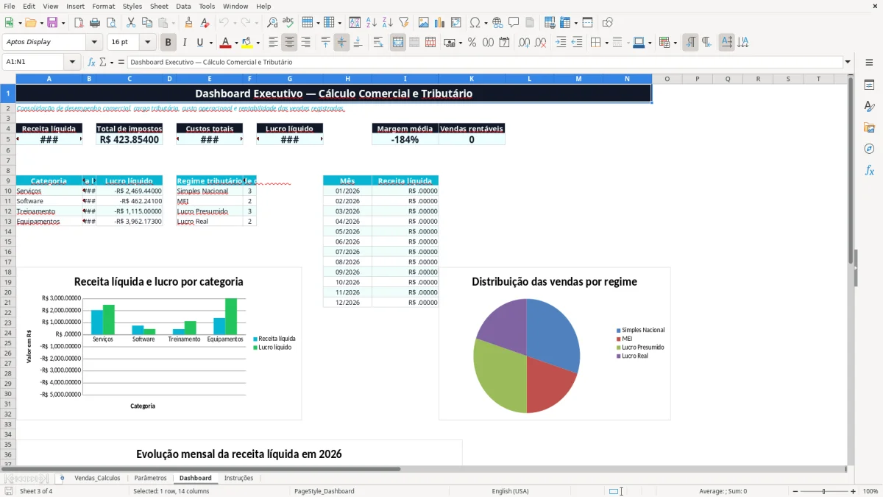Expand Background Color dropdown arrow

[258, 43]
